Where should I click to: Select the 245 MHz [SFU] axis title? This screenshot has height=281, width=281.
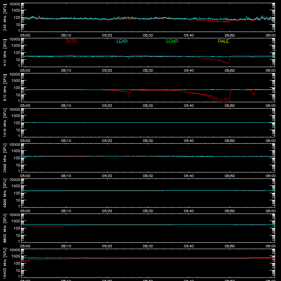pos(5,17)
